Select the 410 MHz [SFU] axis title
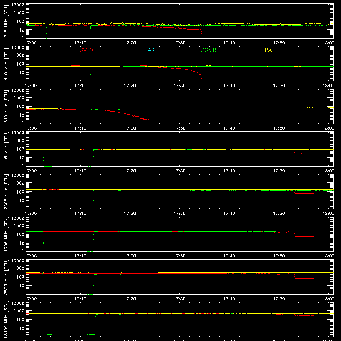Viewport: 341px width, 341px height. pyautogui.click(x=6, y=64)
